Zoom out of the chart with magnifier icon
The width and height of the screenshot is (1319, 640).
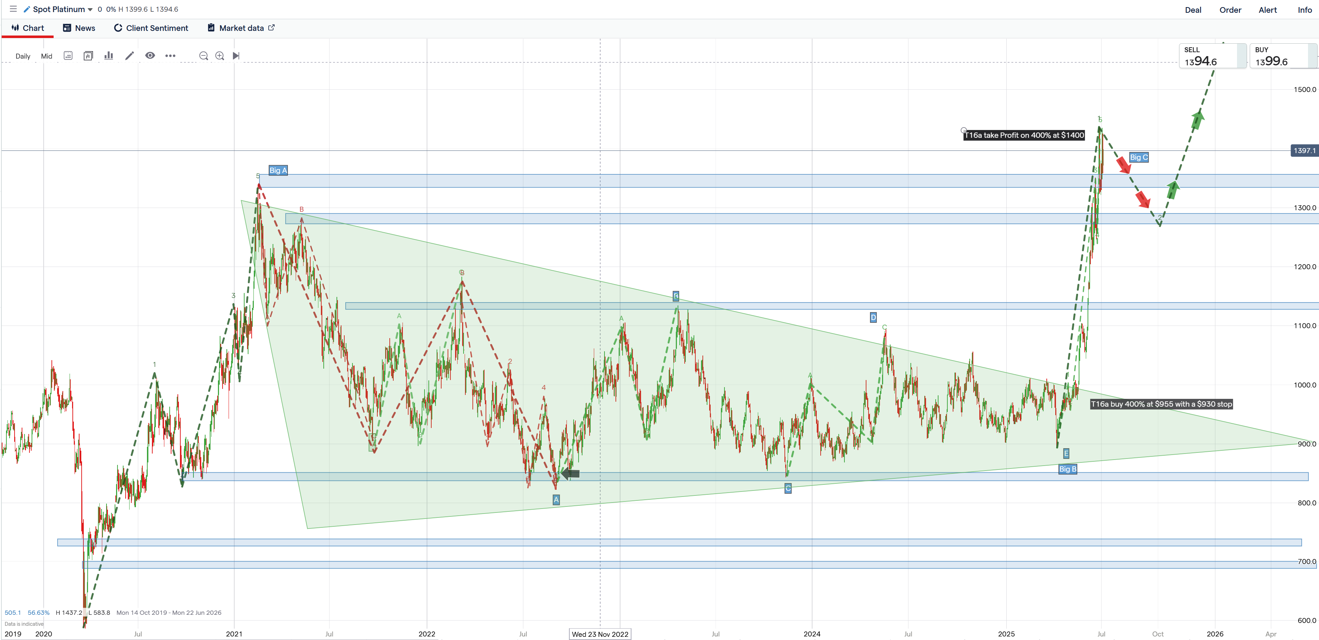(x=203, y=55)
